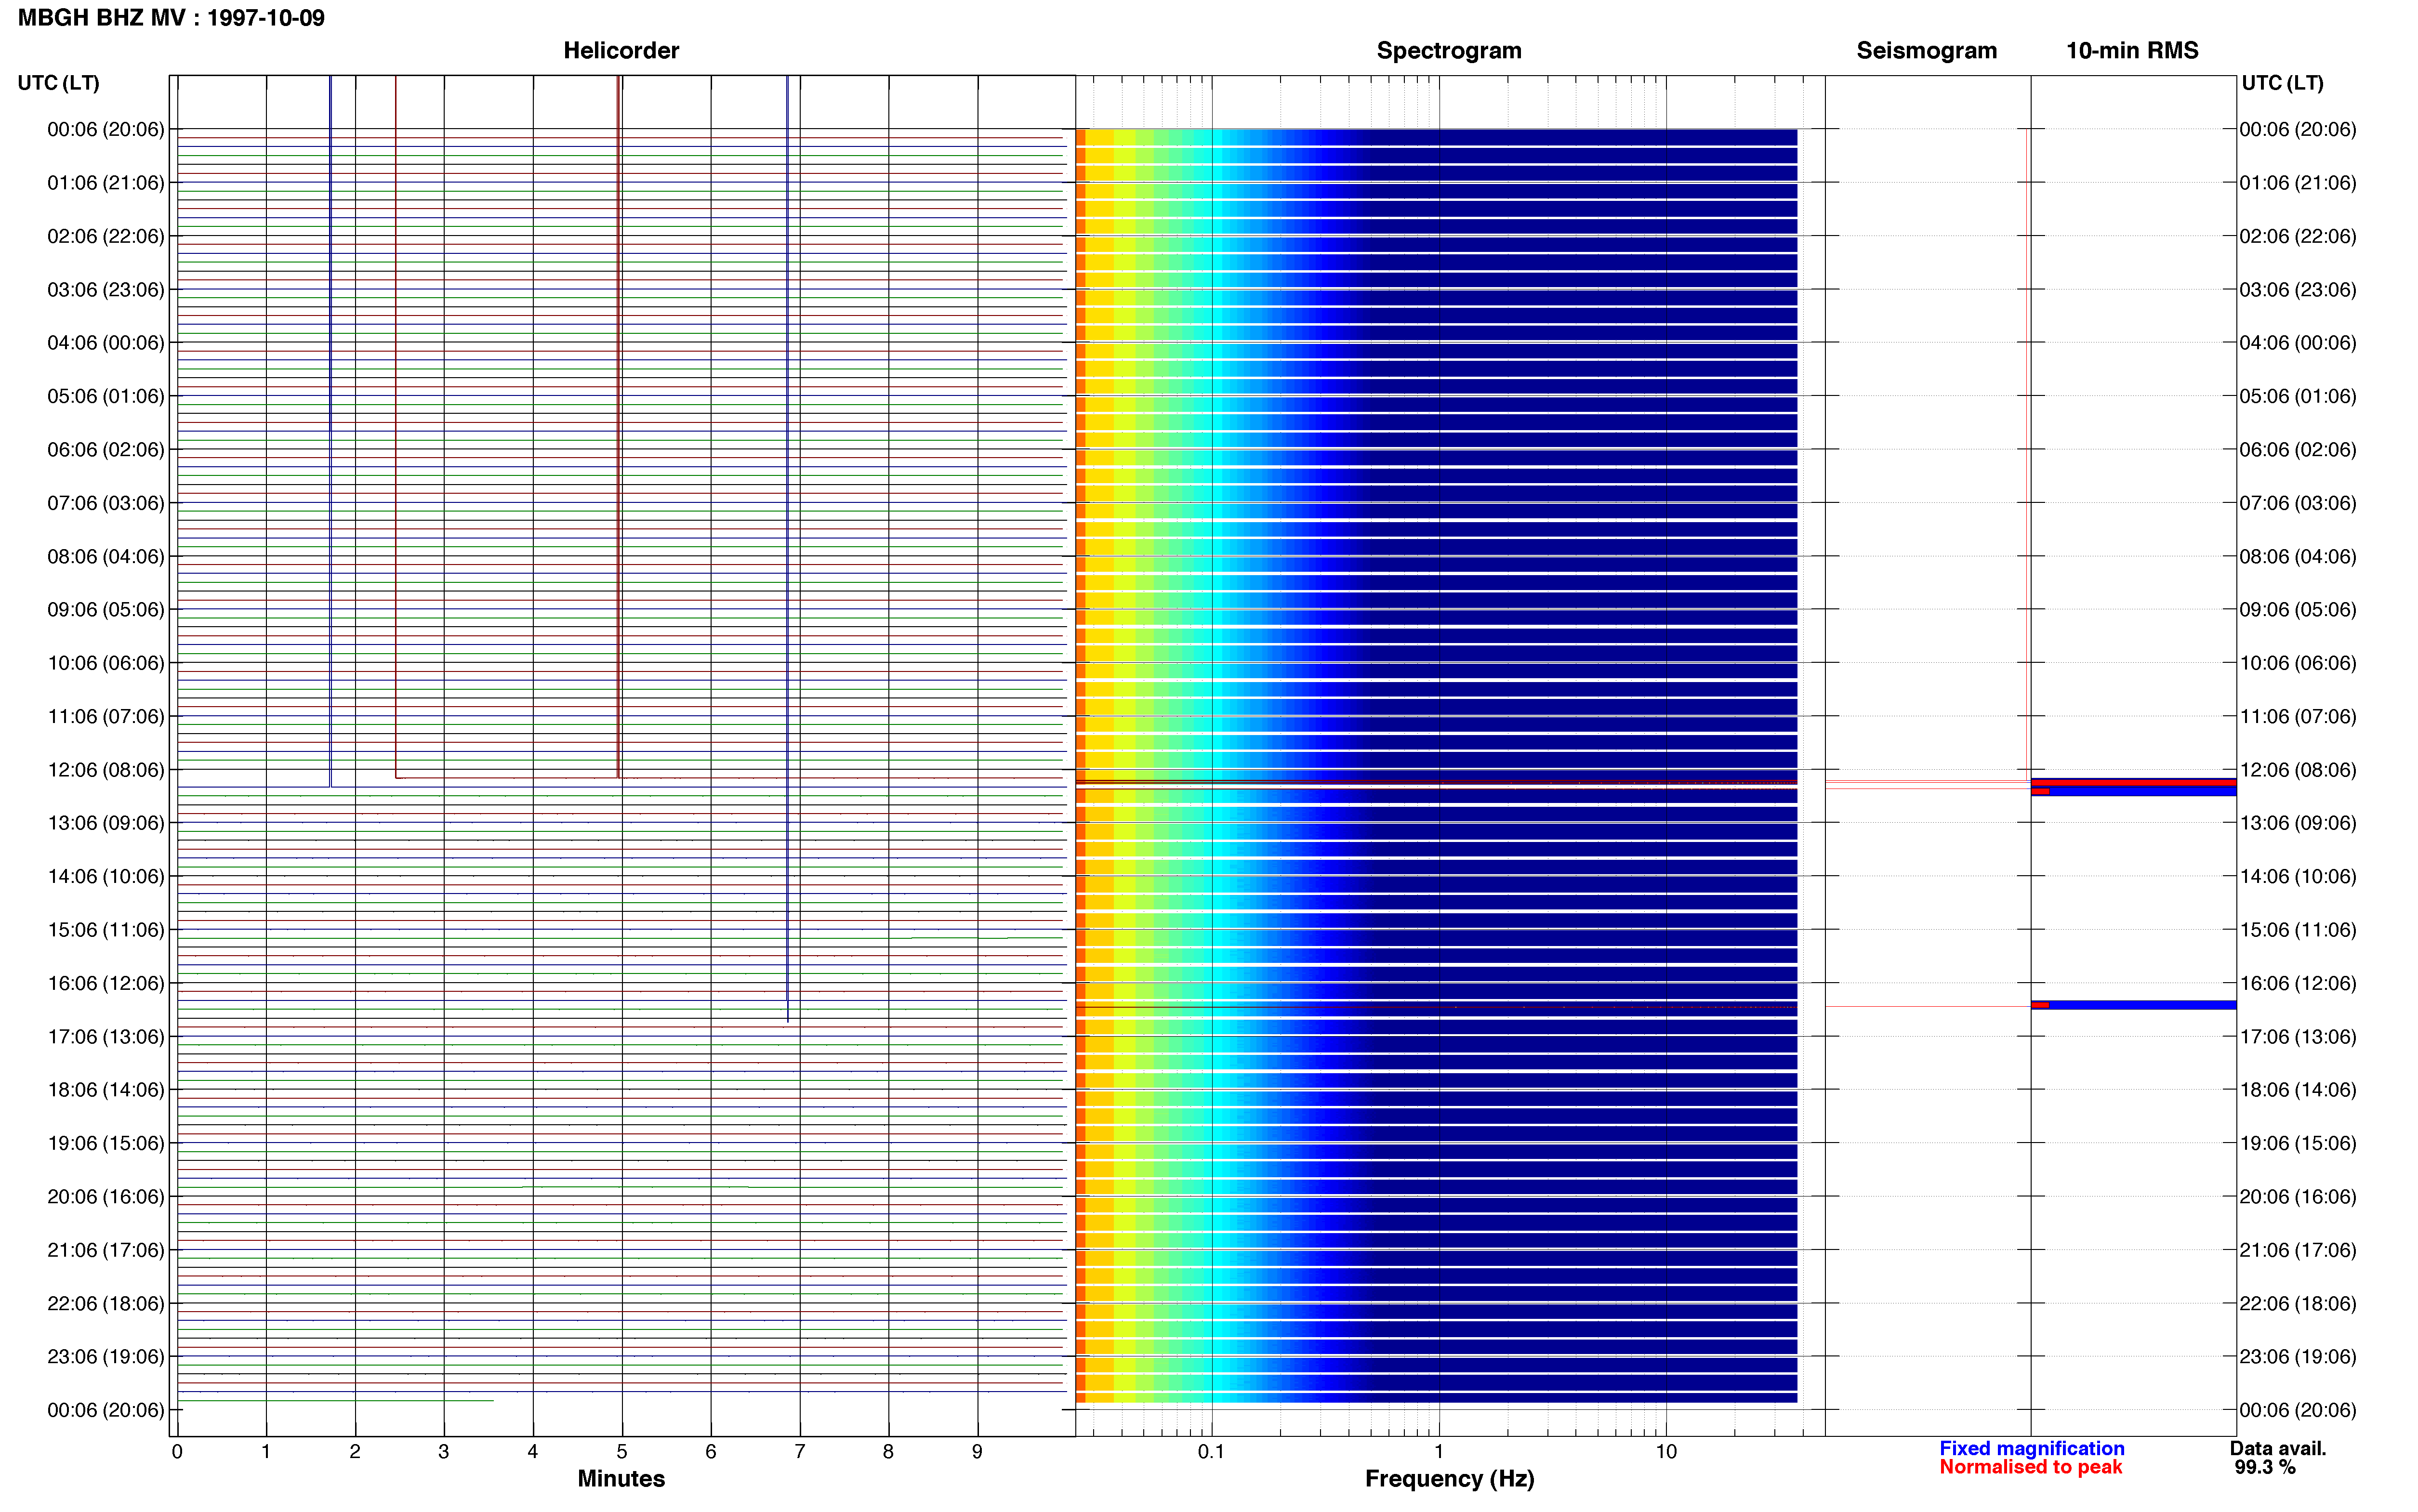Click the '0.1' tick on the frequency axis
2418x1512 pixels.
tap(1211, 1451)
